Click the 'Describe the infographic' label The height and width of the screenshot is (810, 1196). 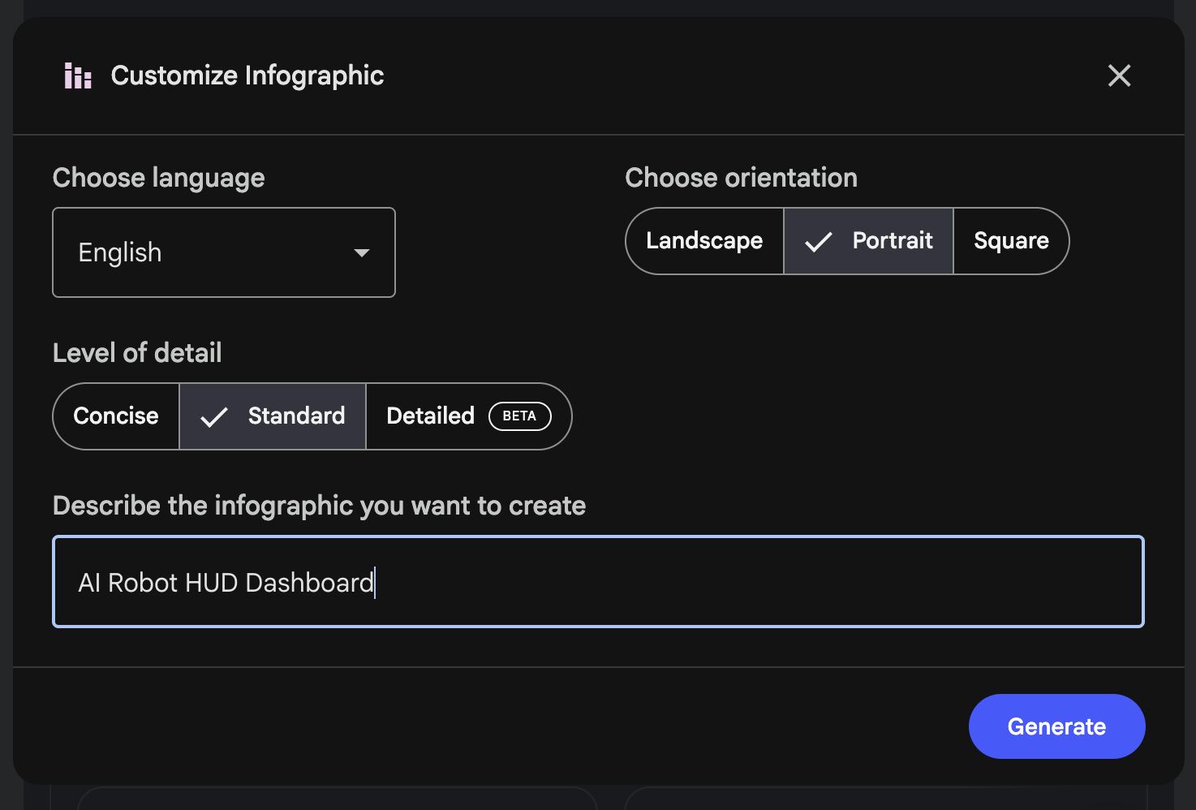click(319, 506)
